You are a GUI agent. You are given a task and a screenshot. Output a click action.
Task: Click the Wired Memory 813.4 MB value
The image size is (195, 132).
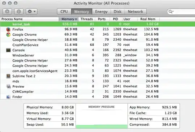[x=169, y=119]
